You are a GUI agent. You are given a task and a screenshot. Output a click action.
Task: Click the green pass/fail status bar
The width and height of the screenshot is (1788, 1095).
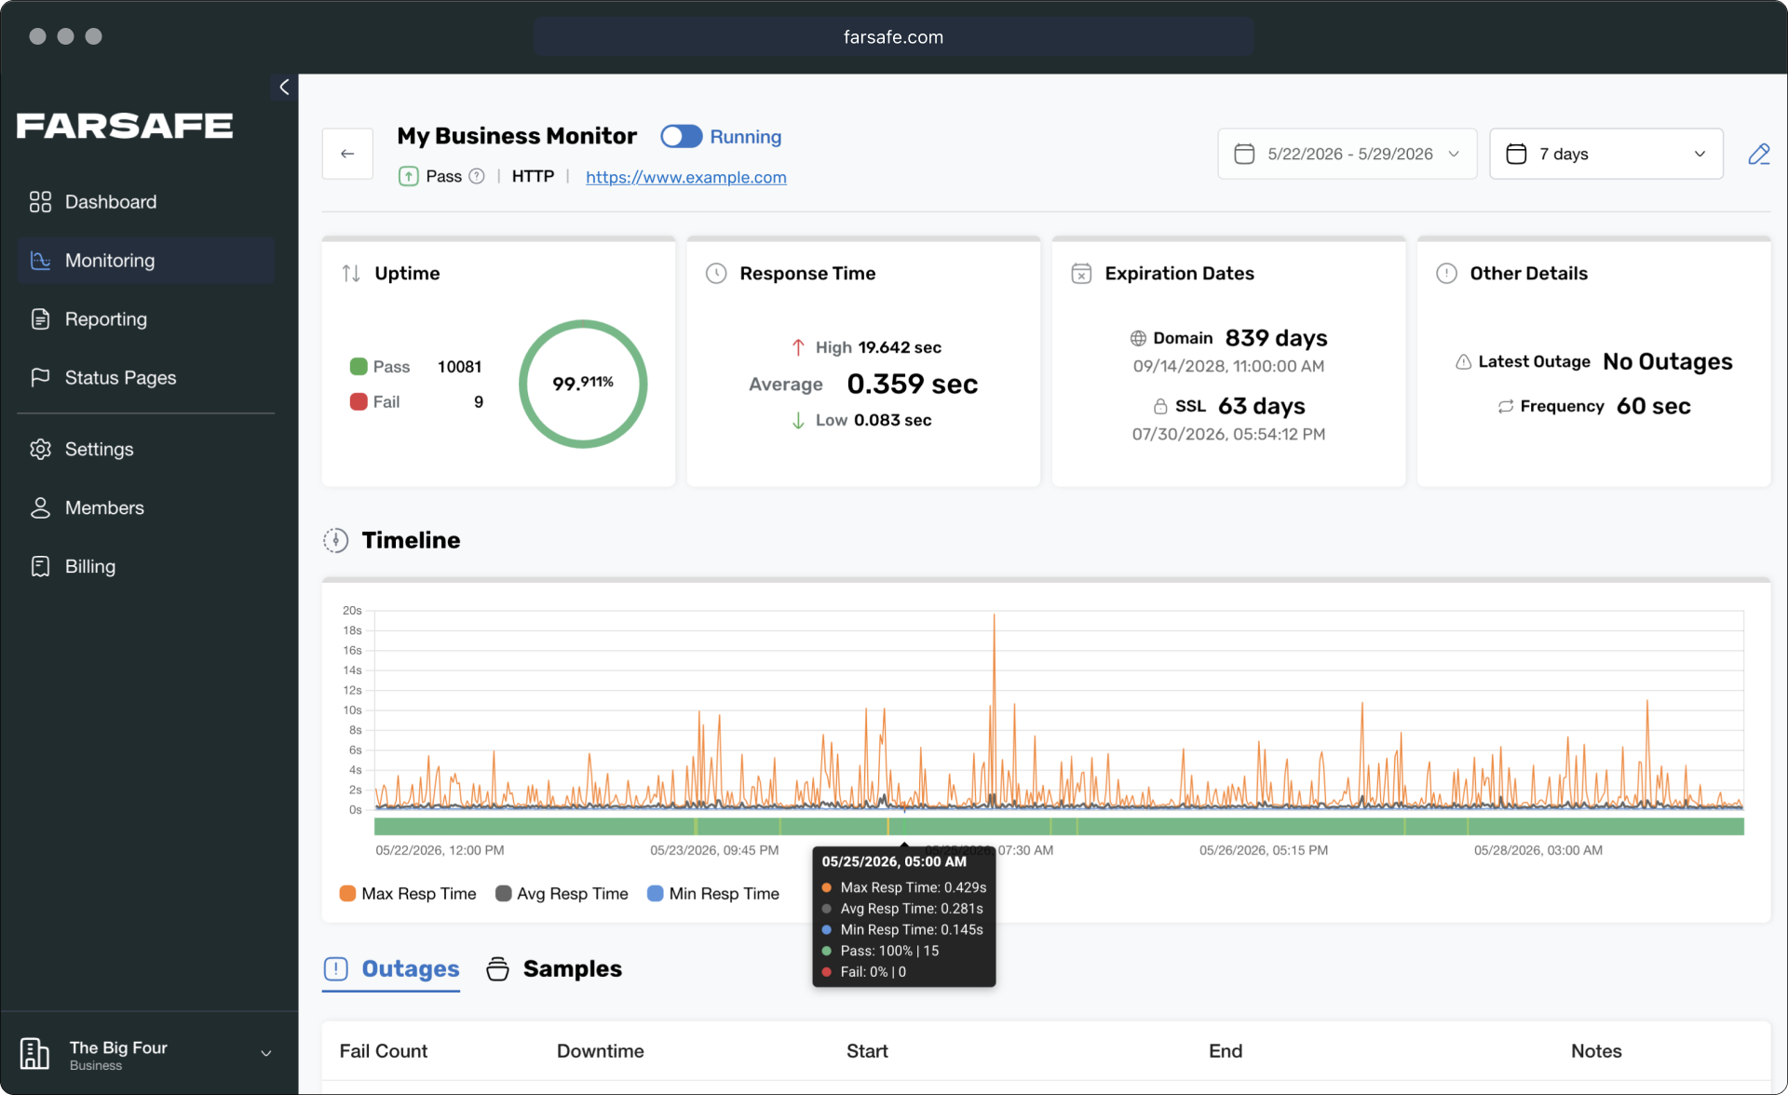coord(1059,826)
